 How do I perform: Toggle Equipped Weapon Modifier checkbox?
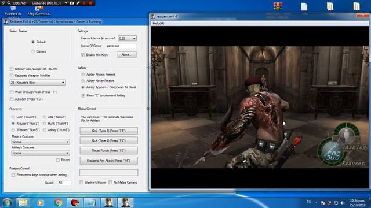[x=12, y=76]
